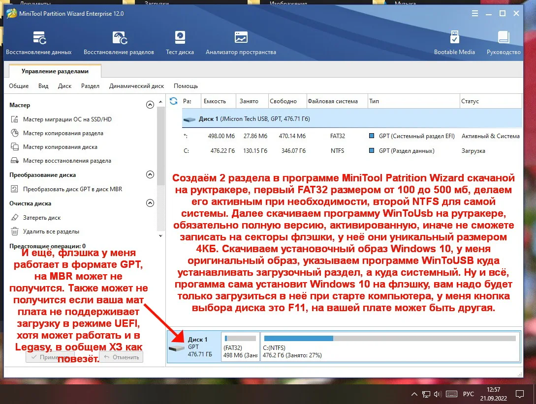Open the Помощь menu

pyautogui.click(x=186, y=86)
